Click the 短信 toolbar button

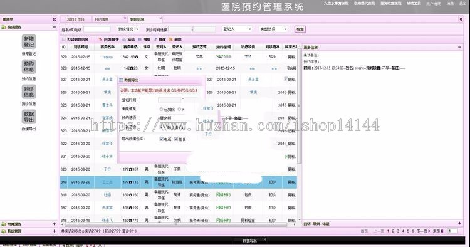click(128, 39)
